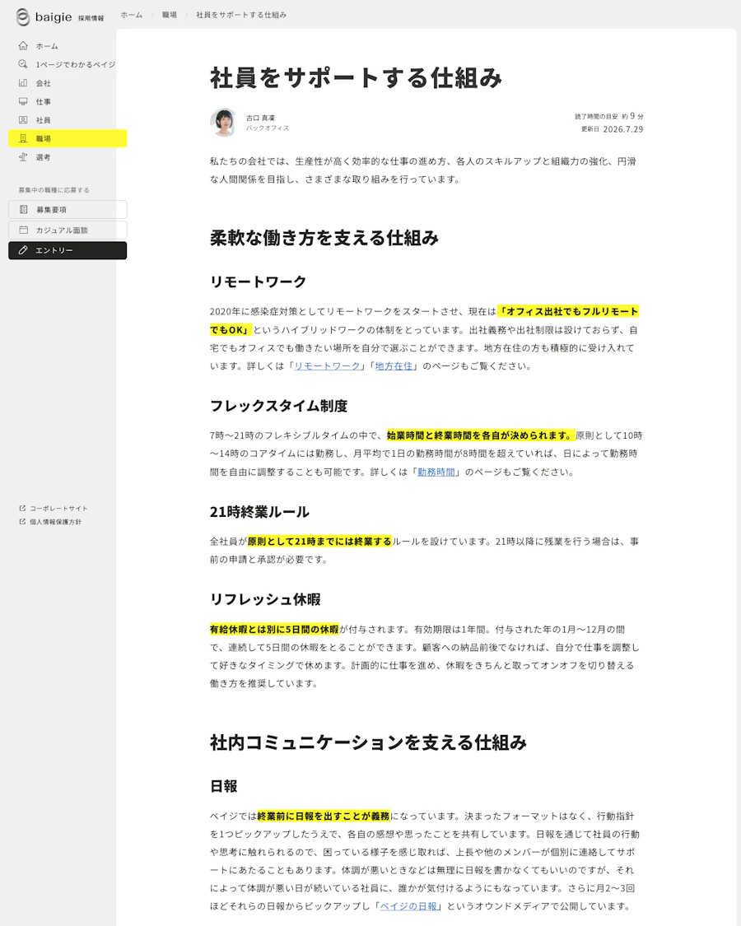
Task: Open the コーポレートサイト link
Action: coord(58,508)
